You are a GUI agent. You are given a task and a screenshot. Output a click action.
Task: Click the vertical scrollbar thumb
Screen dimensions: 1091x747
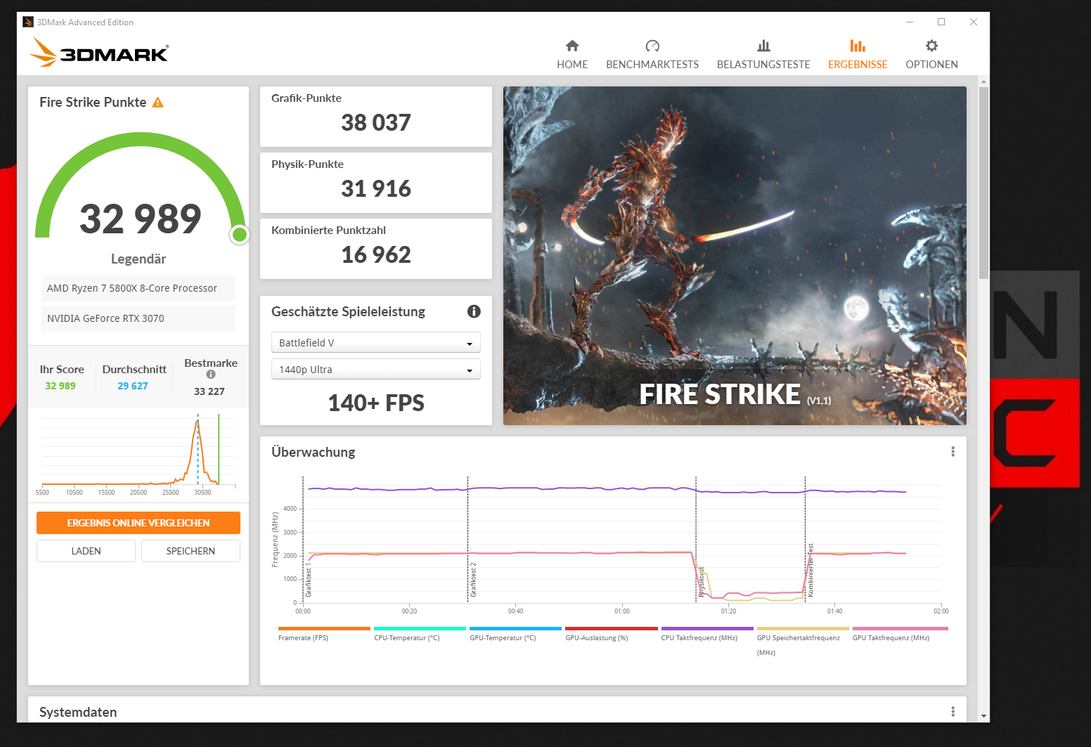click(983, 183)
